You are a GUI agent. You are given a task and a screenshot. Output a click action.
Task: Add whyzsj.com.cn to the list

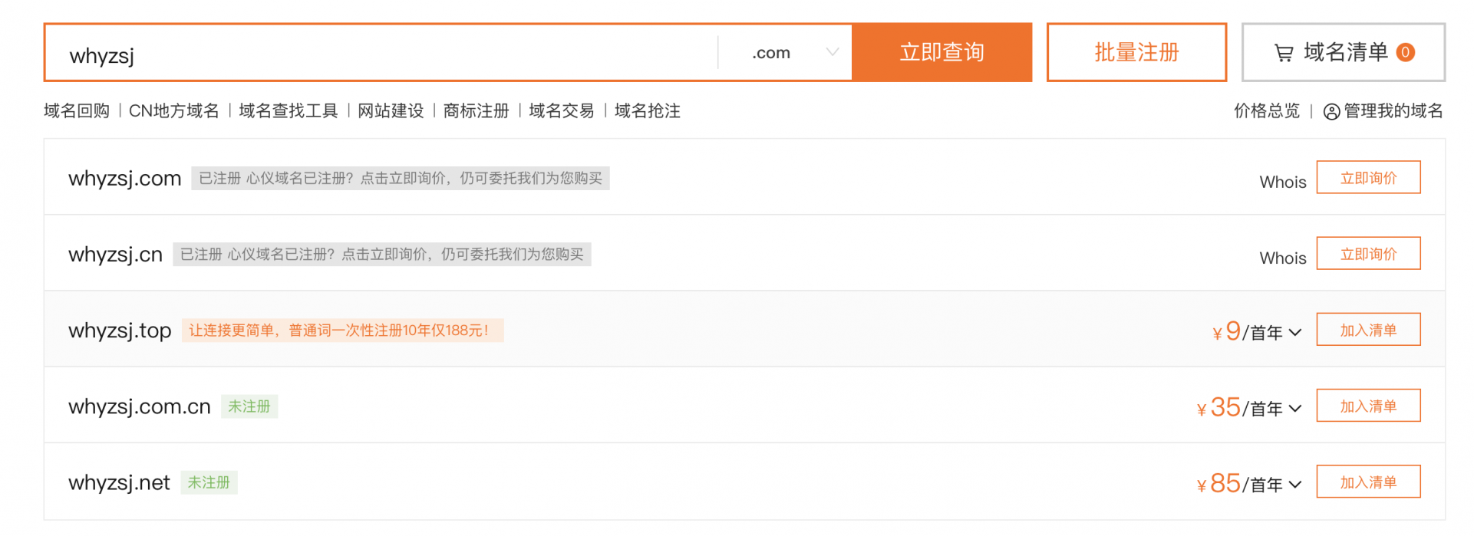click(1368, 405)
